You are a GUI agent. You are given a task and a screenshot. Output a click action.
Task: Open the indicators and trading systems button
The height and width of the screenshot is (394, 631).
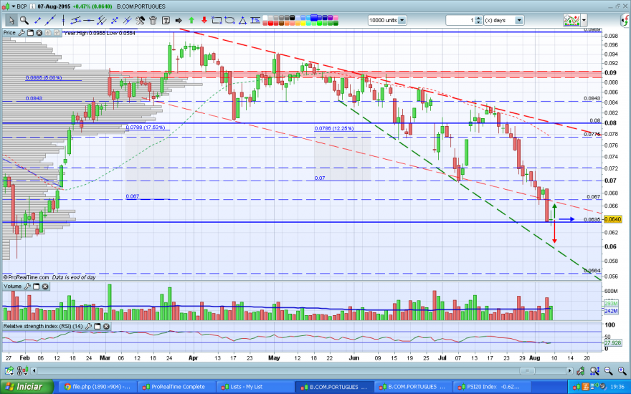(571, 20)
